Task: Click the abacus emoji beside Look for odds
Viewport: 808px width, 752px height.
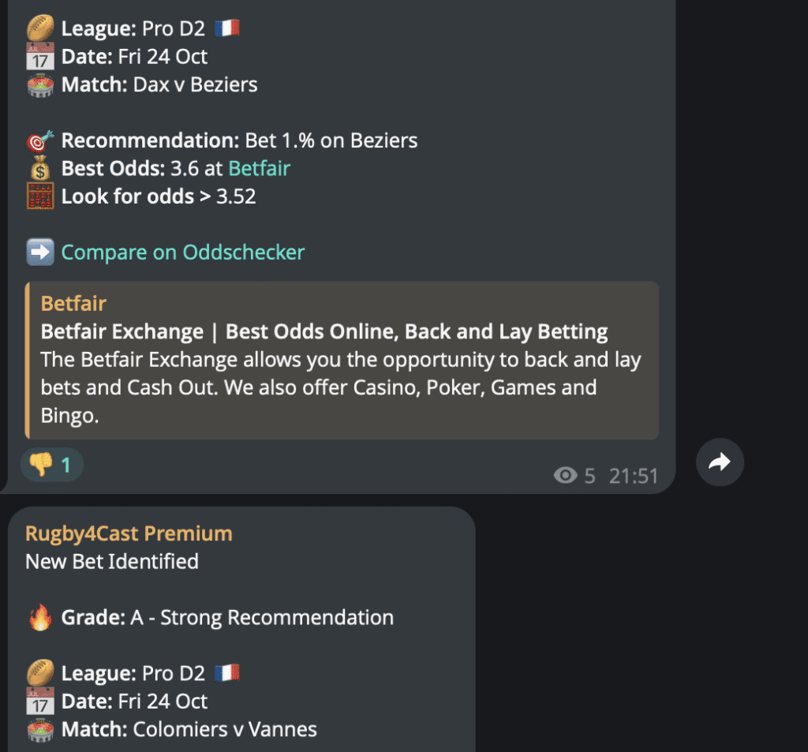Action: click(39, 196)
